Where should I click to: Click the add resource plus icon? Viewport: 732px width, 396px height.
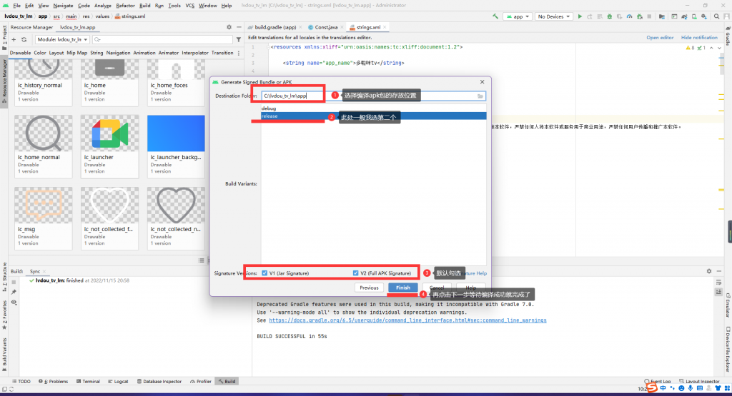(14, 40)
